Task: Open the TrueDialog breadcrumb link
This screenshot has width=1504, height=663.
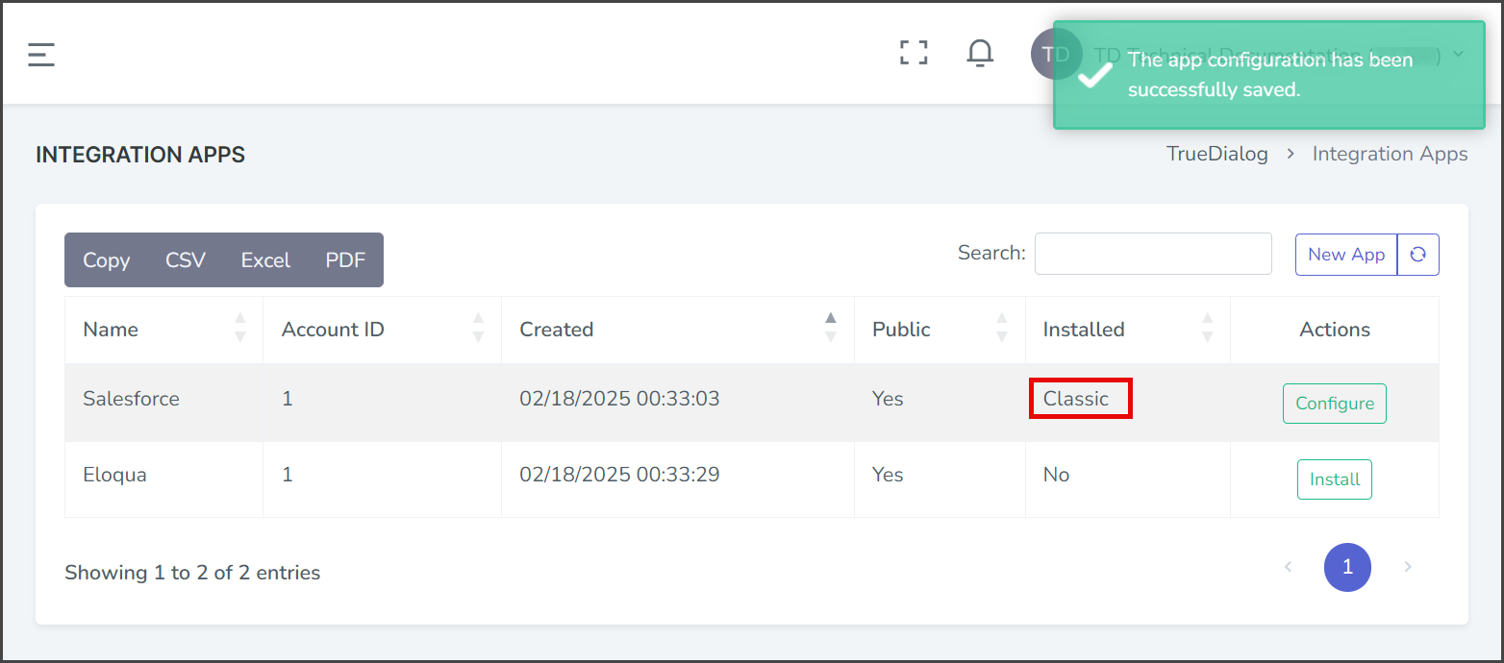Action: [1217, 154]
